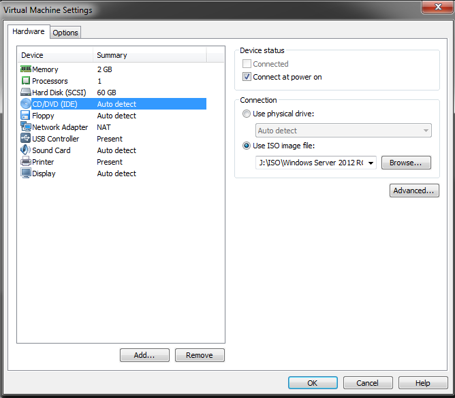Sort by the Summary column header
The height and width of the screenshot is (398, 455).
[150, 55]
